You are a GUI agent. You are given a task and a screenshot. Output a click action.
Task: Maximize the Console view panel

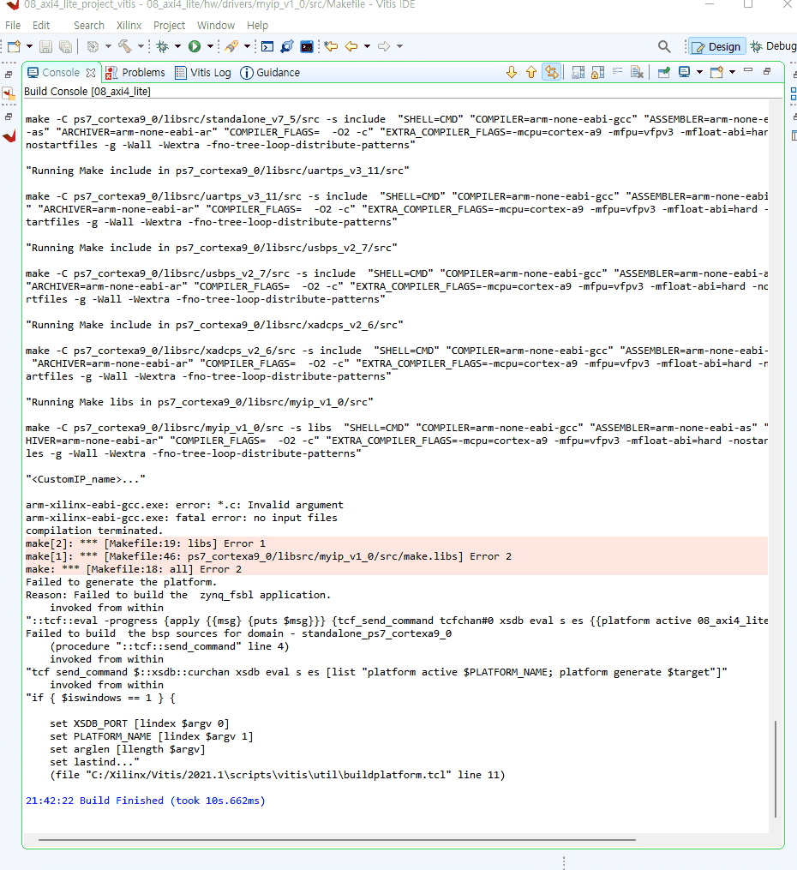(x=768, y=71)
